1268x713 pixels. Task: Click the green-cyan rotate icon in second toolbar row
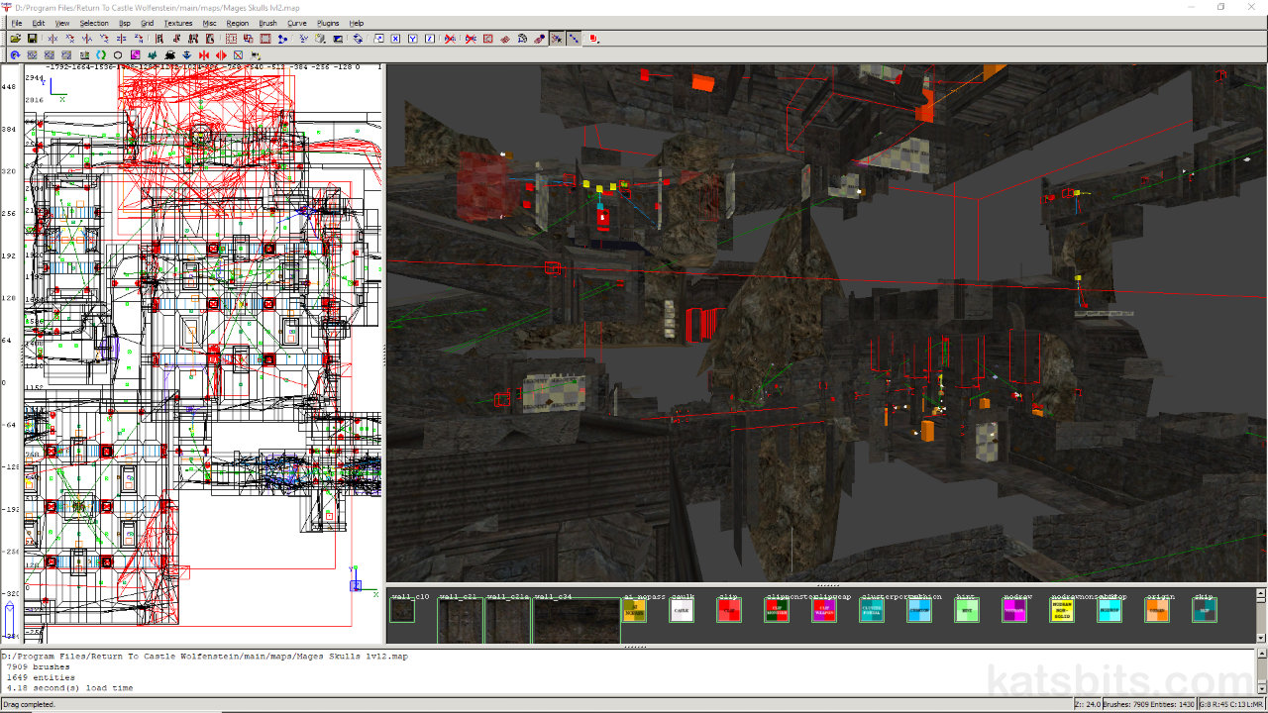tap(101, 54)
